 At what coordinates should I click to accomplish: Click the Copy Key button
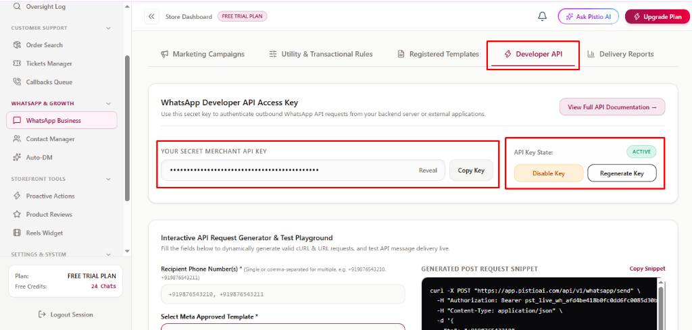point(471,171)
